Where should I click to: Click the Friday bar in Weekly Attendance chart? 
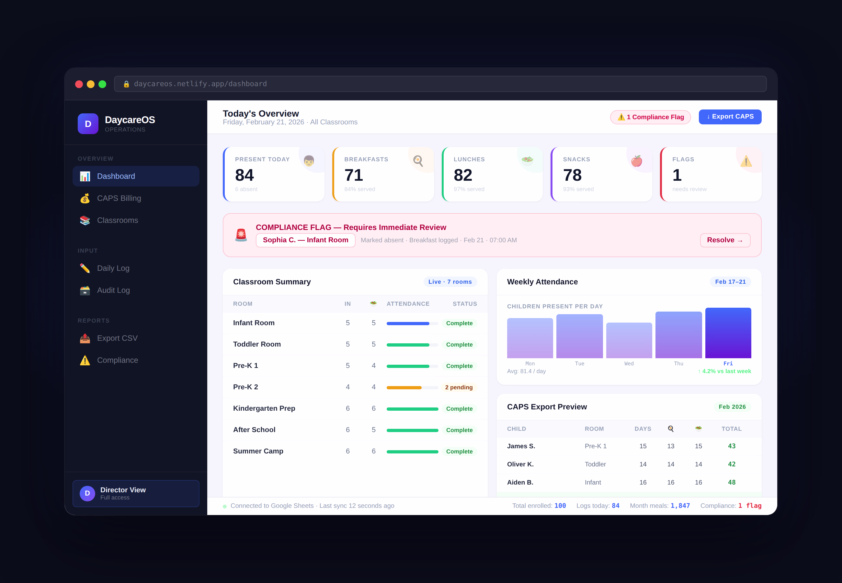coord(728,333)
